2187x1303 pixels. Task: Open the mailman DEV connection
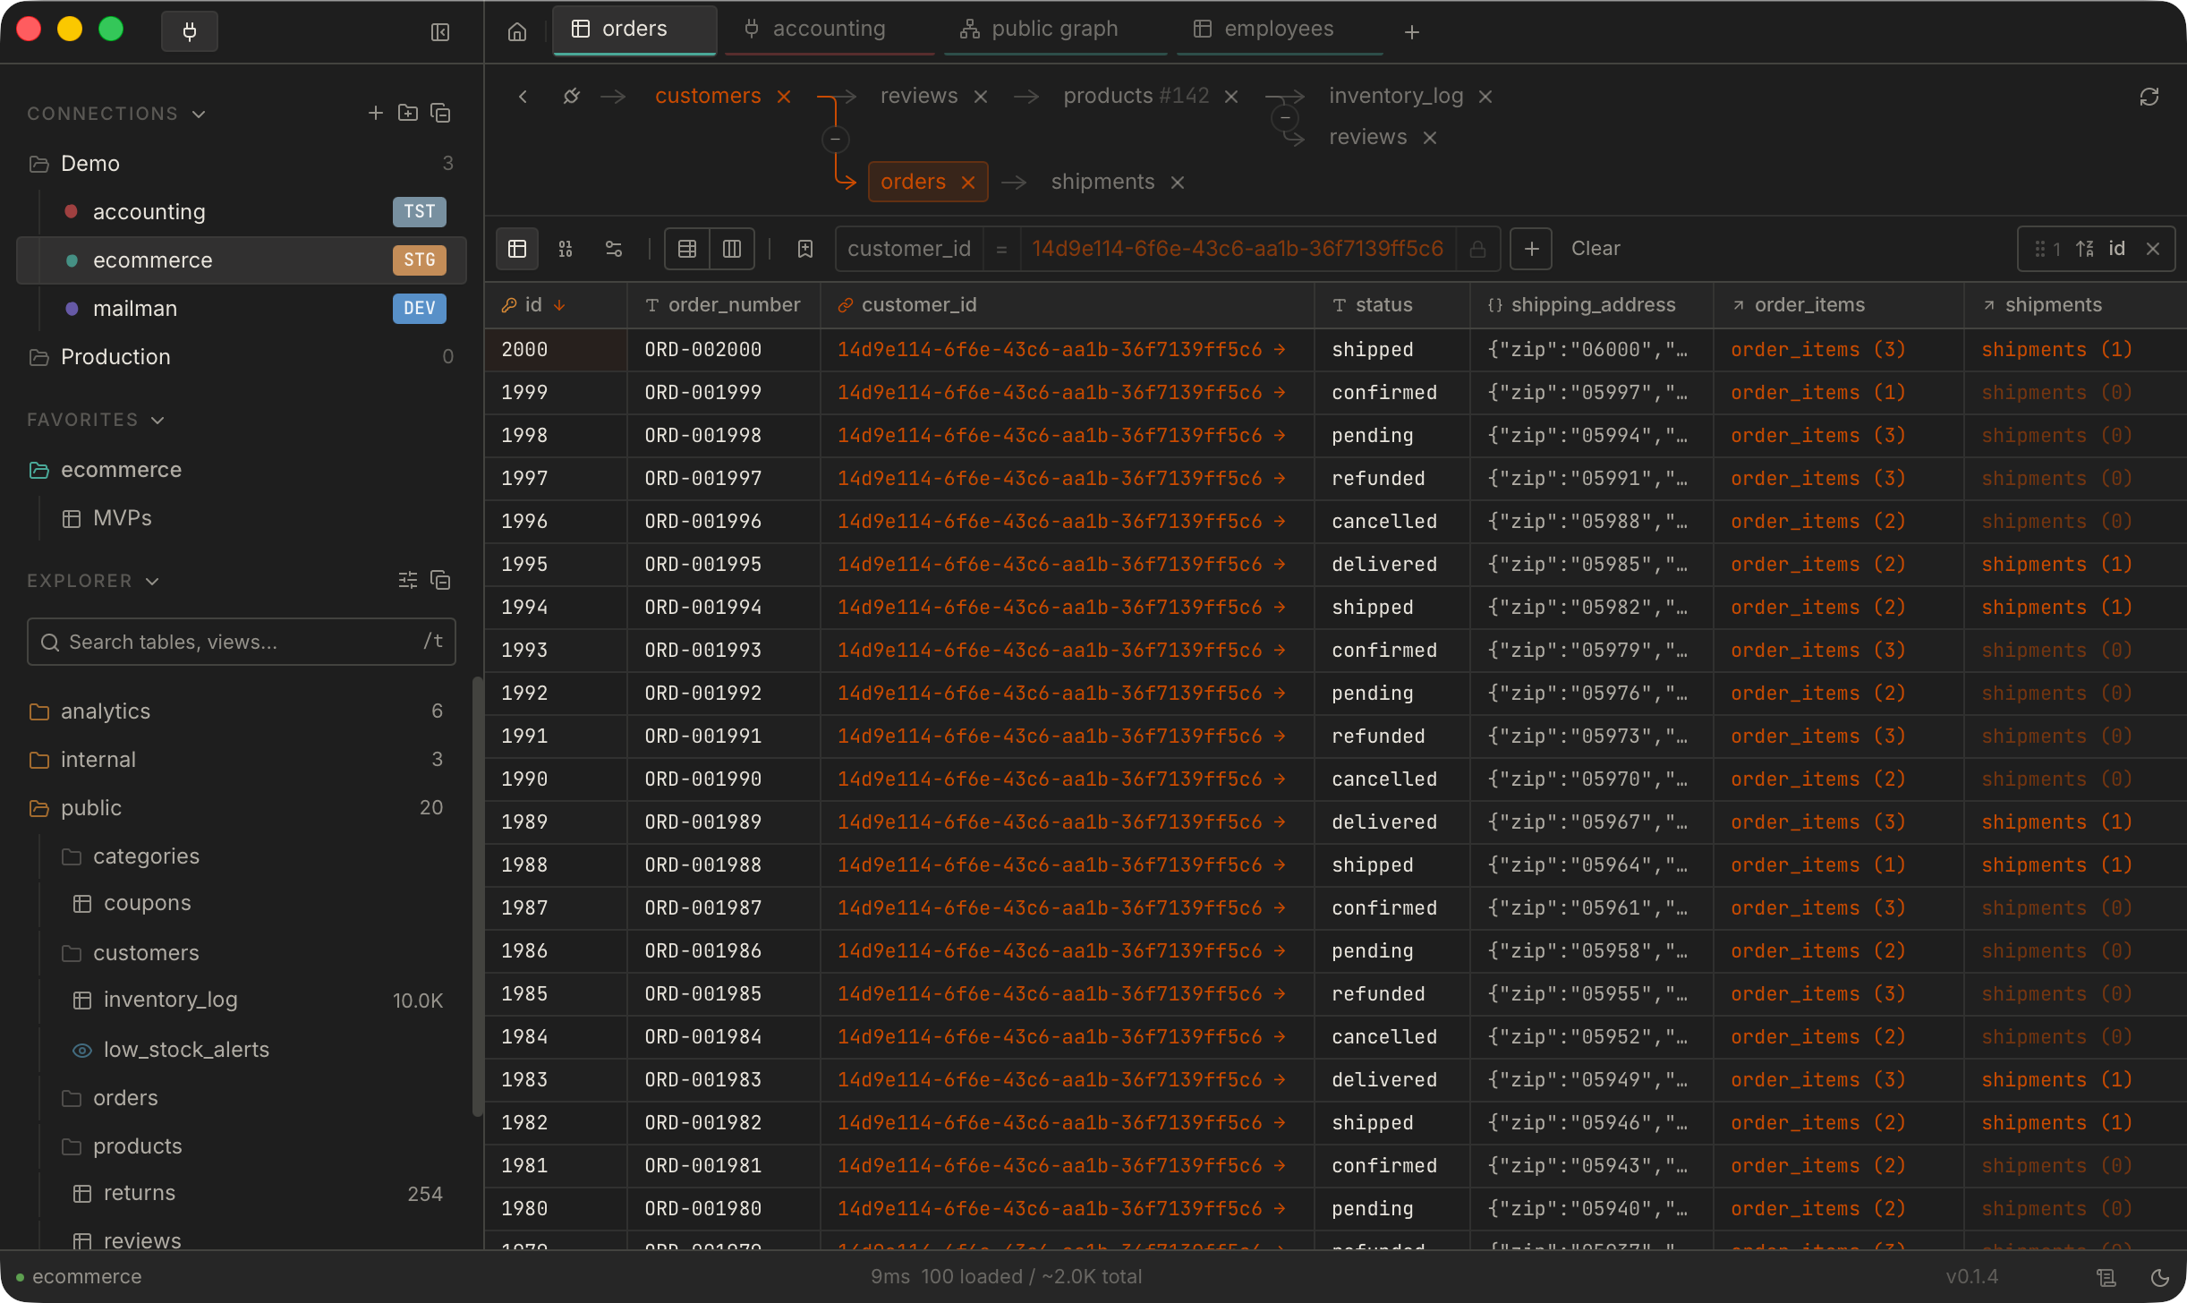pos(242,309)
